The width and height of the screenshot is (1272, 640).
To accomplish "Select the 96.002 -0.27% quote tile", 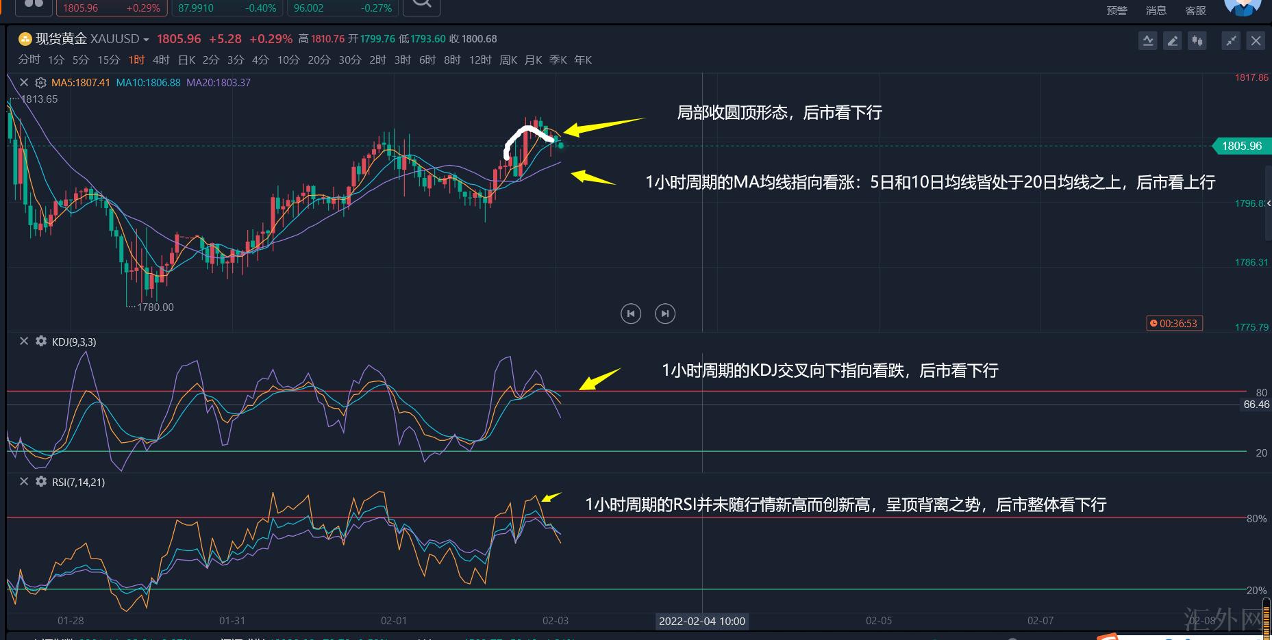I will [x=342, y=8].
